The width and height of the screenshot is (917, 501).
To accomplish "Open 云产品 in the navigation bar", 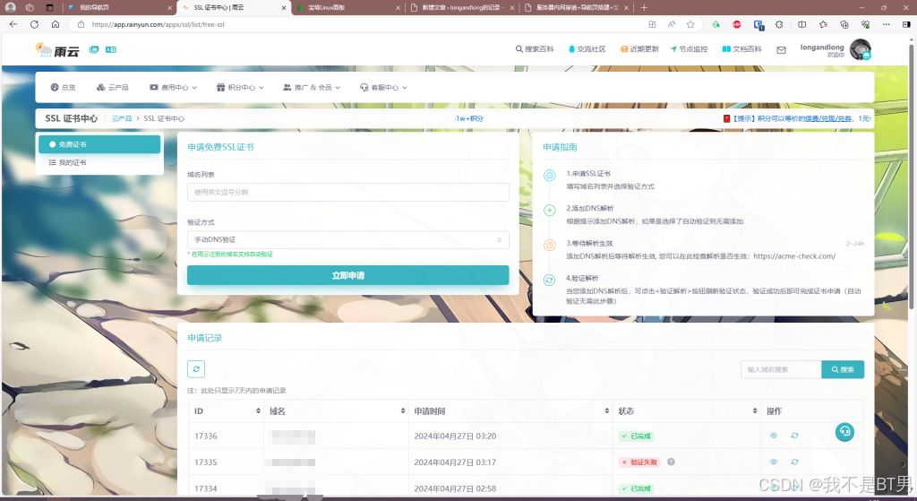I will pos(112,87).
